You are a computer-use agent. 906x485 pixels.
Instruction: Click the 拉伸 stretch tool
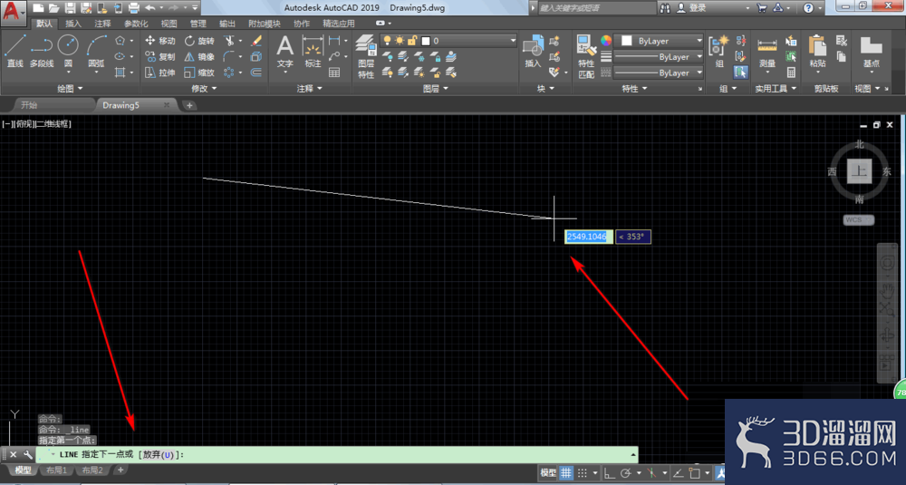click(x=160, y=73)
